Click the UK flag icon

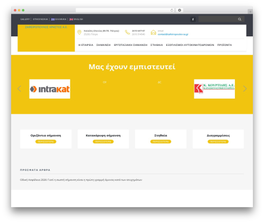coord(71,20)
